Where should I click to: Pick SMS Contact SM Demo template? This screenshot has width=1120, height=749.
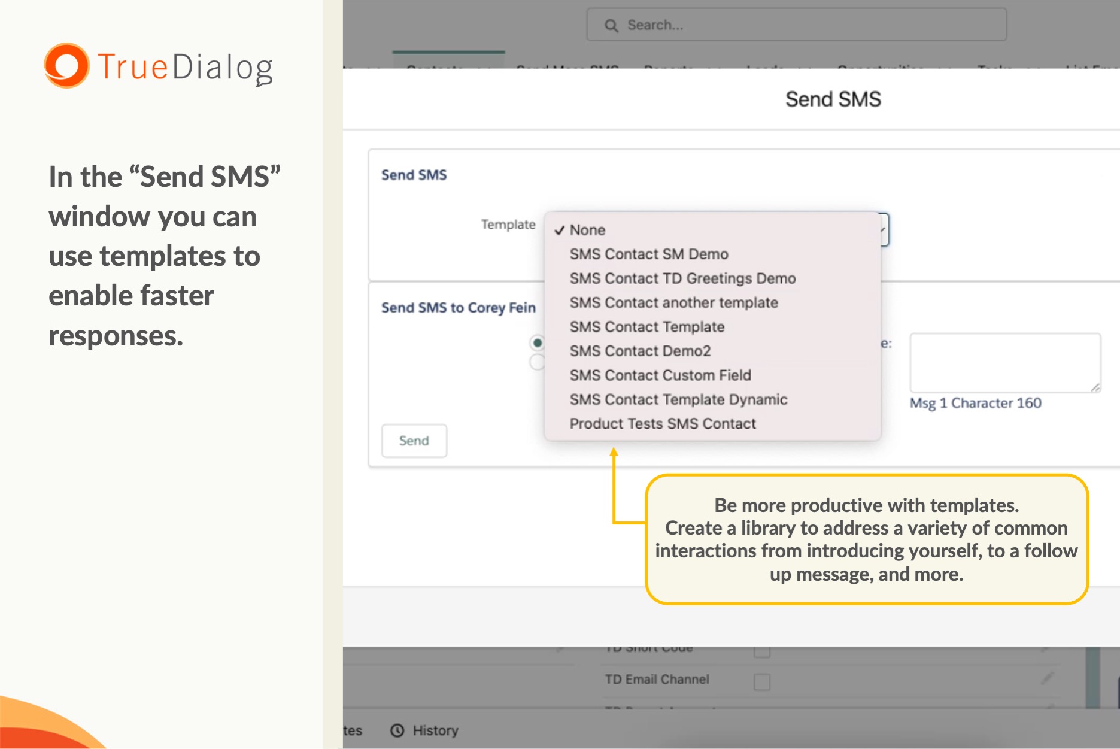coord(649,254)
